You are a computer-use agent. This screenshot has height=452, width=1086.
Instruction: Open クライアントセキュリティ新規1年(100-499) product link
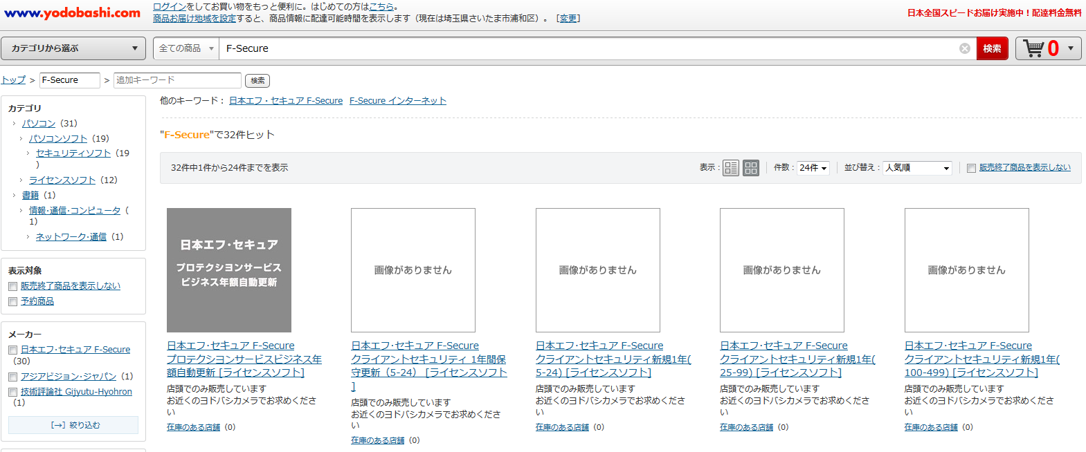click(x=982, y=359)
